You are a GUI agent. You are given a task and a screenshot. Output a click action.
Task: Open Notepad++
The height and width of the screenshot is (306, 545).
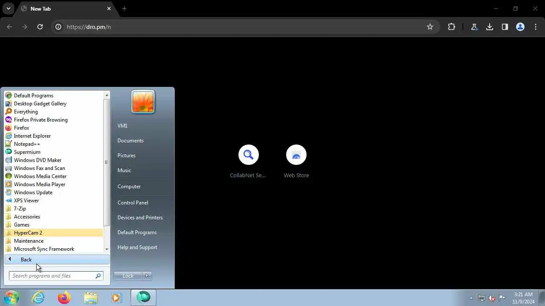[53, 144]
